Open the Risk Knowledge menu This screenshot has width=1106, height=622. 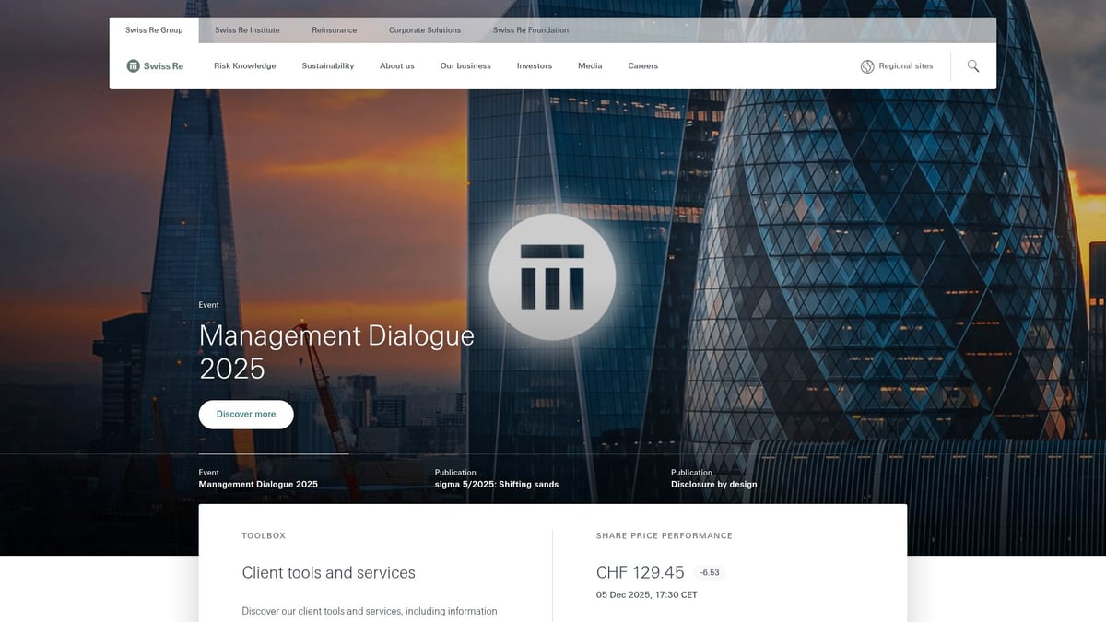tap(245, 66)
